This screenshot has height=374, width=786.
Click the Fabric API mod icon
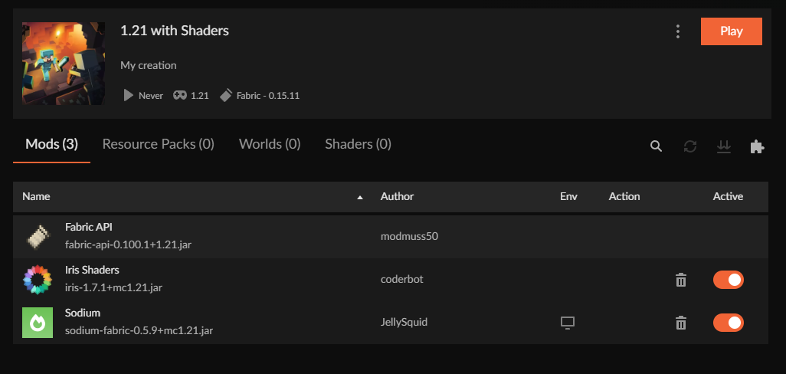pos(38,237)
